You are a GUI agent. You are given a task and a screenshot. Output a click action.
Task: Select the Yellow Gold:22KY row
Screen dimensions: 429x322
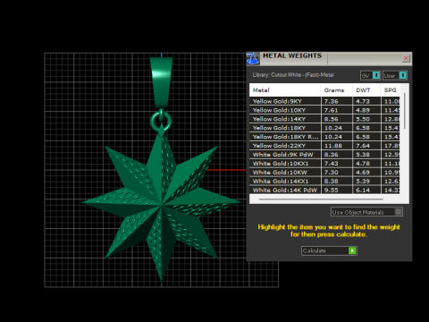[x=324, y=146]
